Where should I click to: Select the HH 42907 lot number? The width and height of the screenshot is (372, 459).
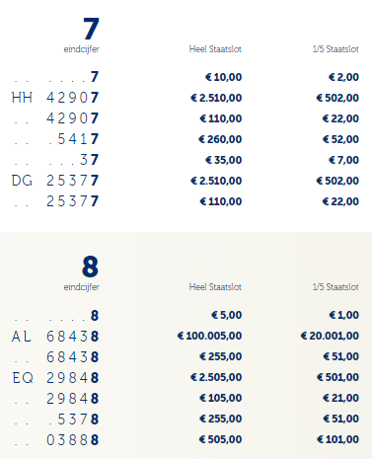tap(55, 98)
